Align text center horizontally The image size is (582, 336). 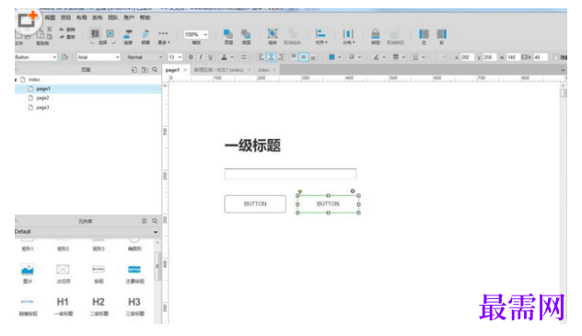(x=271, y=57)
